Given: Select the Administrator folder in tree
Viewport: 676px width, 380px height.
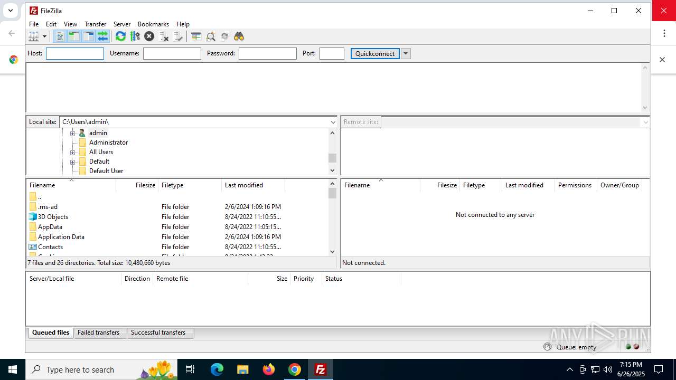Looking at the screenshot, I should [x=108, y=142].
